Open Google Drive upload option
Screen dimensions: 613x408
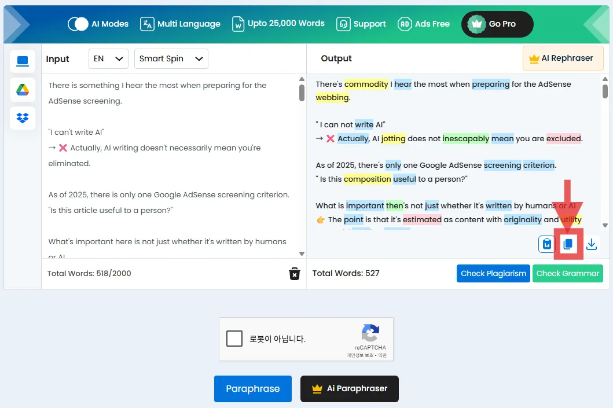(x=23, y=90)
